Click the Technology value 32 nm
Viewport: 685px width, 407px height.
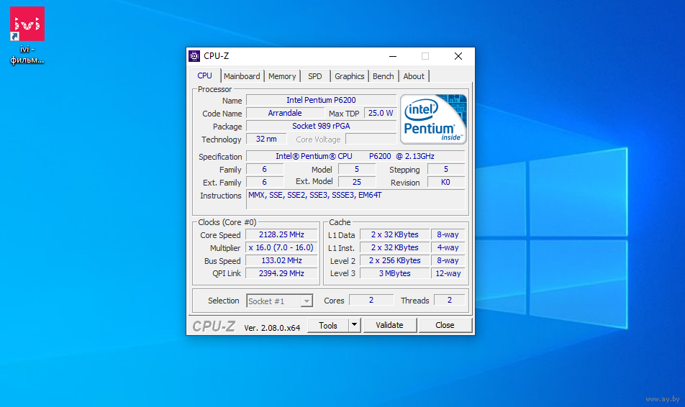coord(266,139)
